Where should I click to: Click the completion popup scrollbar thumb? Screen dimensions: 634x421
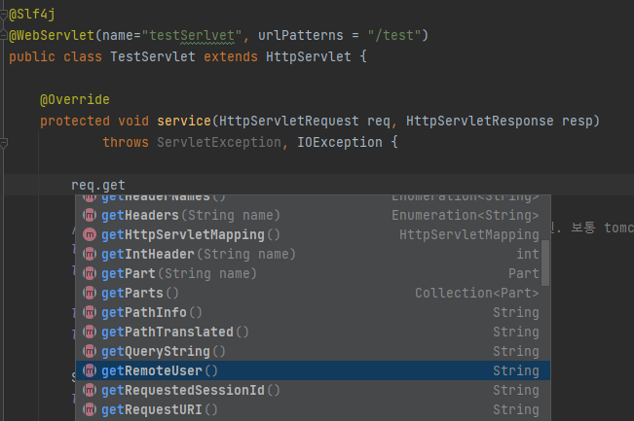tap(545, 263)
